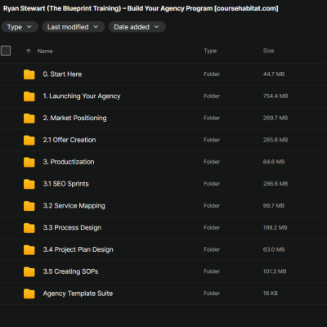Open the '0. Start Here' folder name
327x327 pixels.
[x=62, y=74]
